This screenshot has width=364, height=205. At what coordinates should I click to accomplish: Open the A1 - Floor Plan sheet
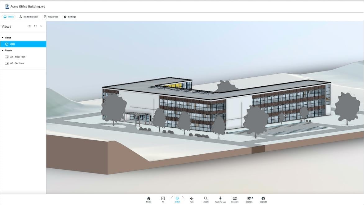coord(18,57)
